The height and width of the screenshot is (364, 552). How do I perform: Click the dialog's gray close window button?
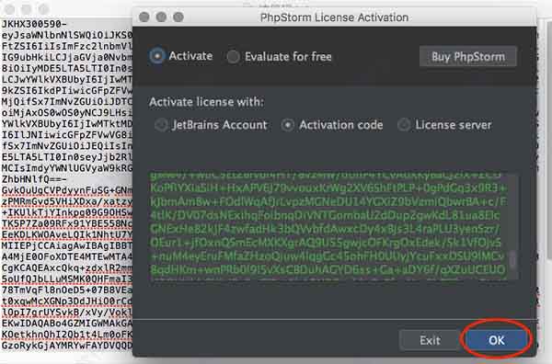pyautogui.click(x=144, y=17)
